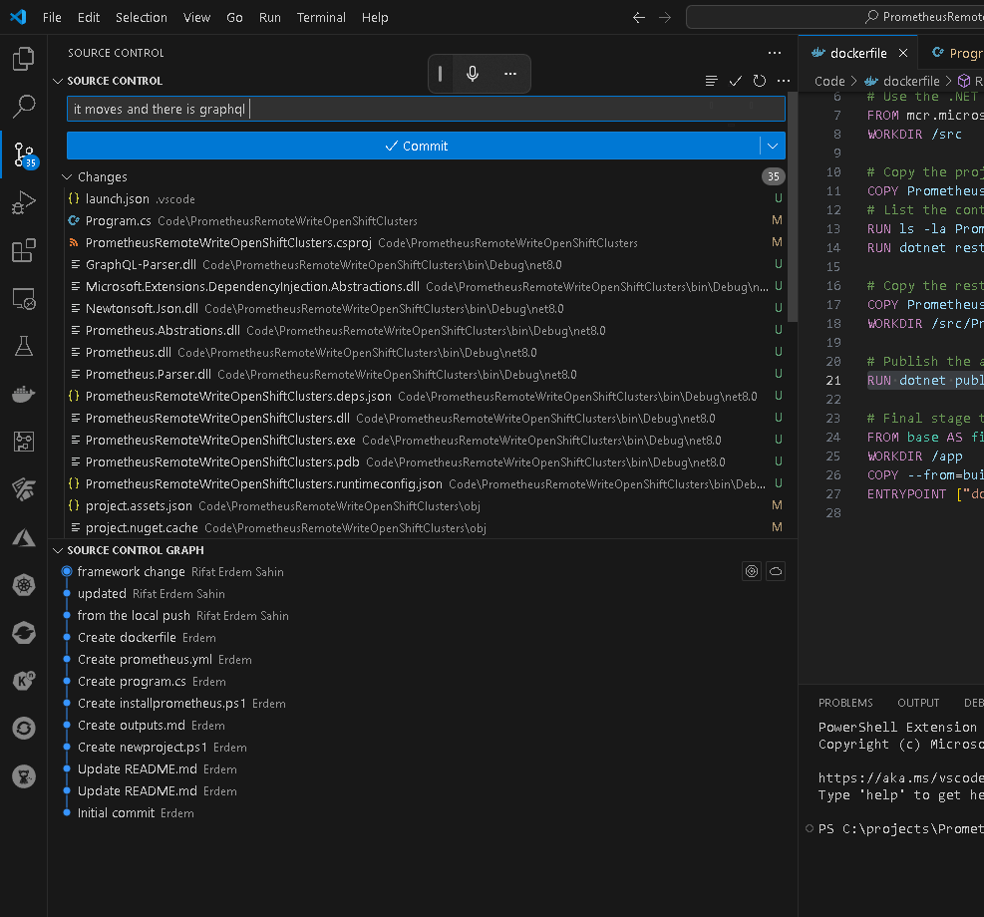Open the Selection menu

(142, 18)
